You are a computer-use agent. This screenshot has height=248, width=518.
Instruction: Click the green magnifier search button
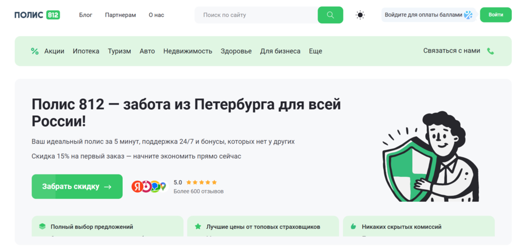[x=331, y=15]
